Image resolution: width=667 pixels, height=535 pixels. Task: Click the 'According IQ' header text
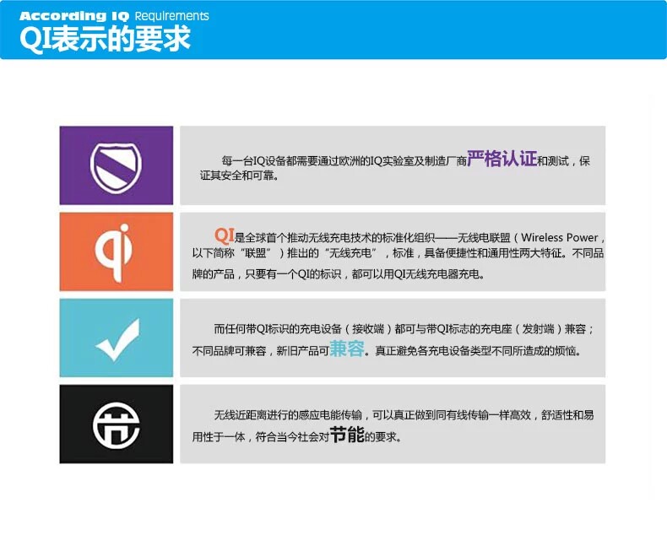point(74,16)
